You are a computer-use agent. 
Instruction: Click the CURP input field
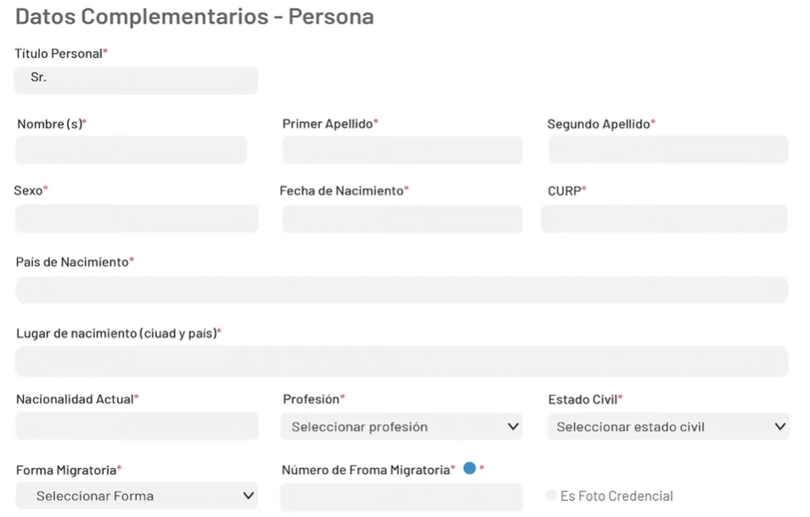[664, 218]
